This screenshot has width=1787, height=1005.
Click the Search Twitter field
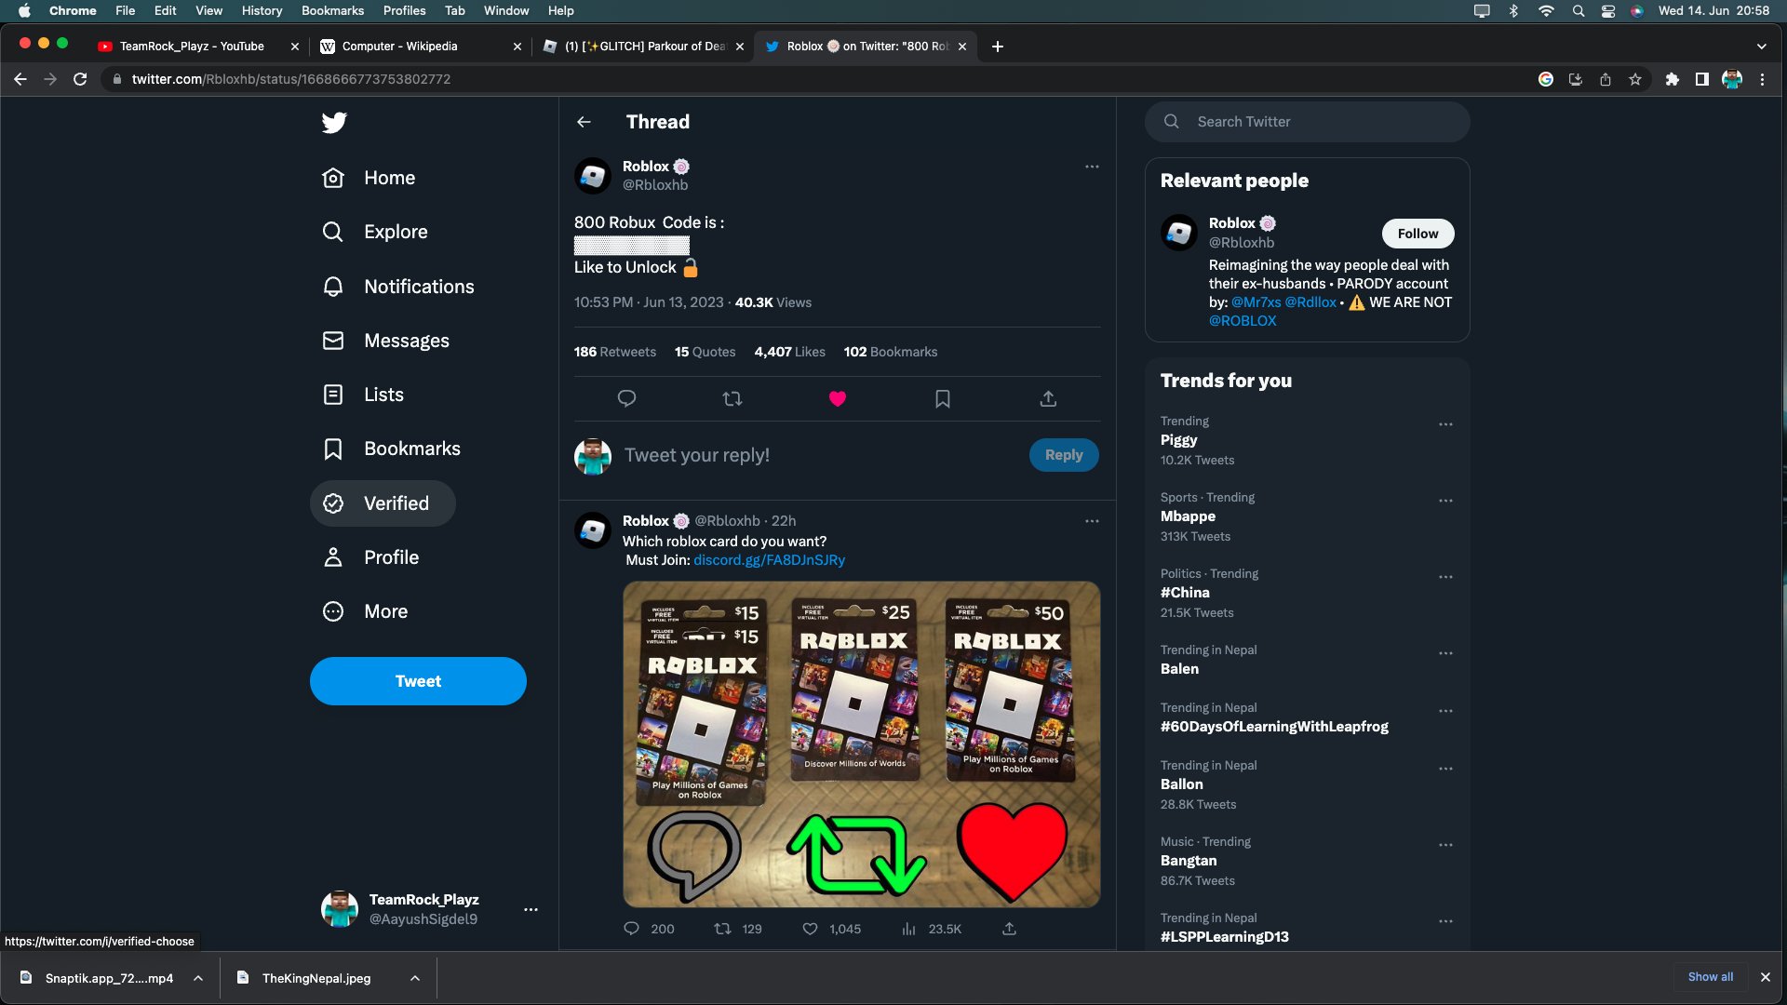pyautogui.click(x=1307, y=122)
